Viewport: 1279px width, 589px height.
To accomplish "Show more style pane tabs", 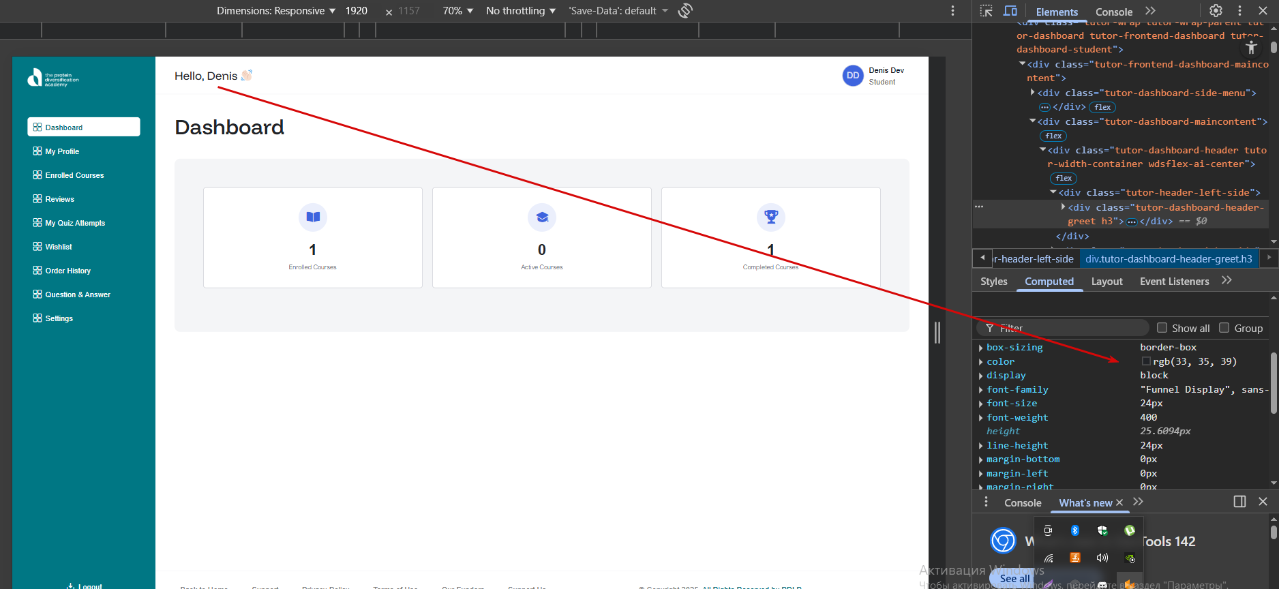I will coord(1227,280).
